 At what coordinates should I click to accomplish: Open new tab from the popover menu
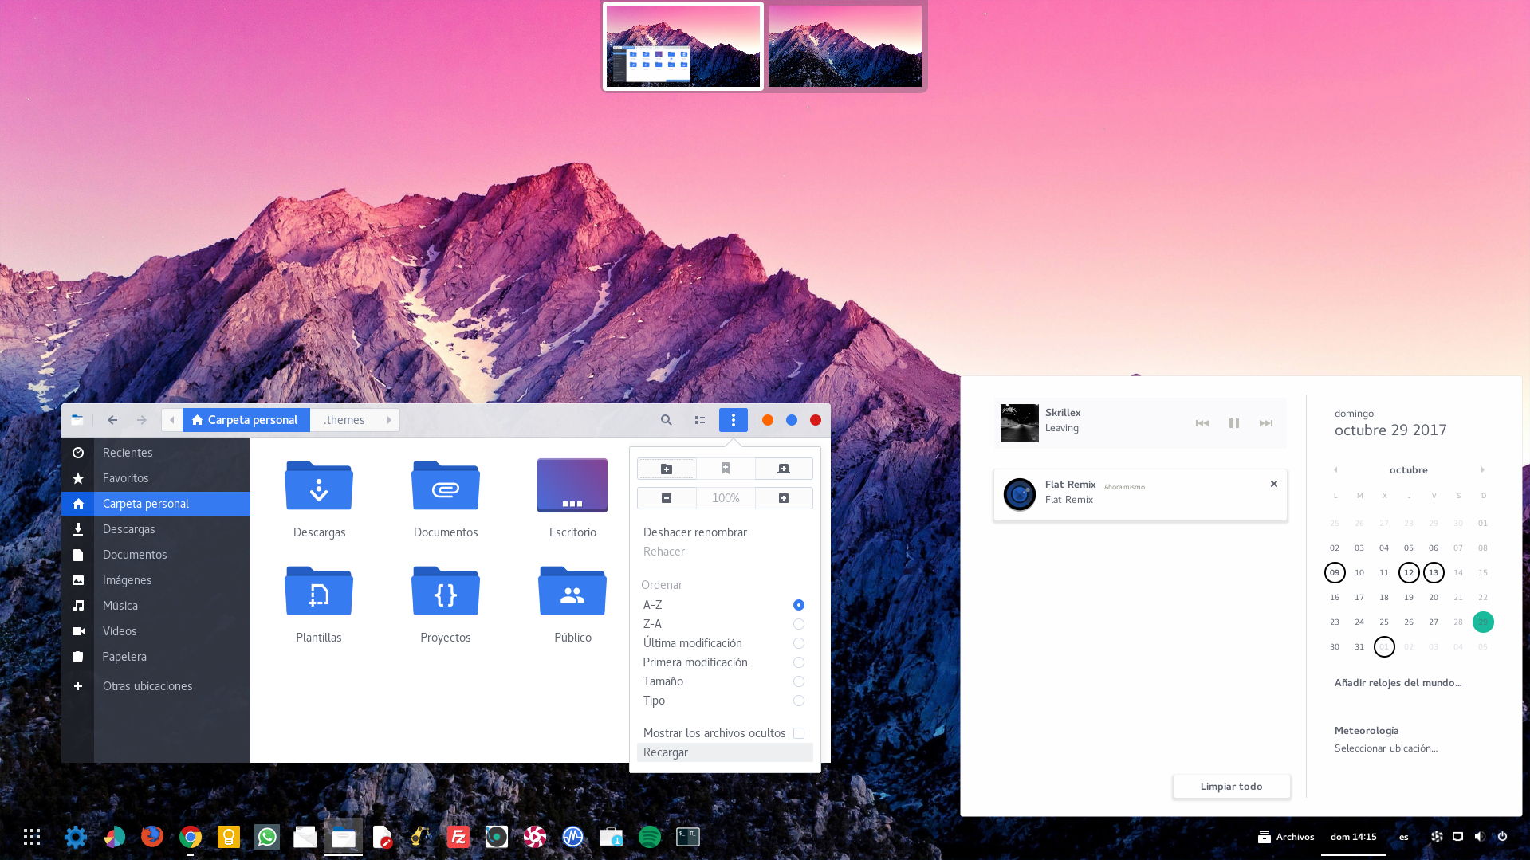tap(784, 469)
